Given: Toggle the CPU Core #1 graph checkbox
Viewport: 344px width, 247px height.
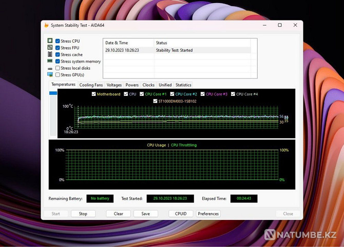Looking at the screenshot, I should click(142, 94).
